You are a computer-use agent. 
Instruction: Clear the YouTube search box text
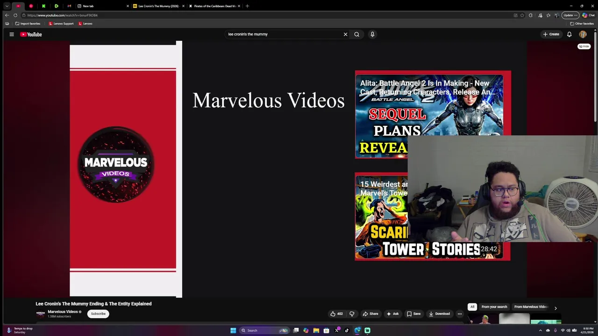[x=345, y=34]
